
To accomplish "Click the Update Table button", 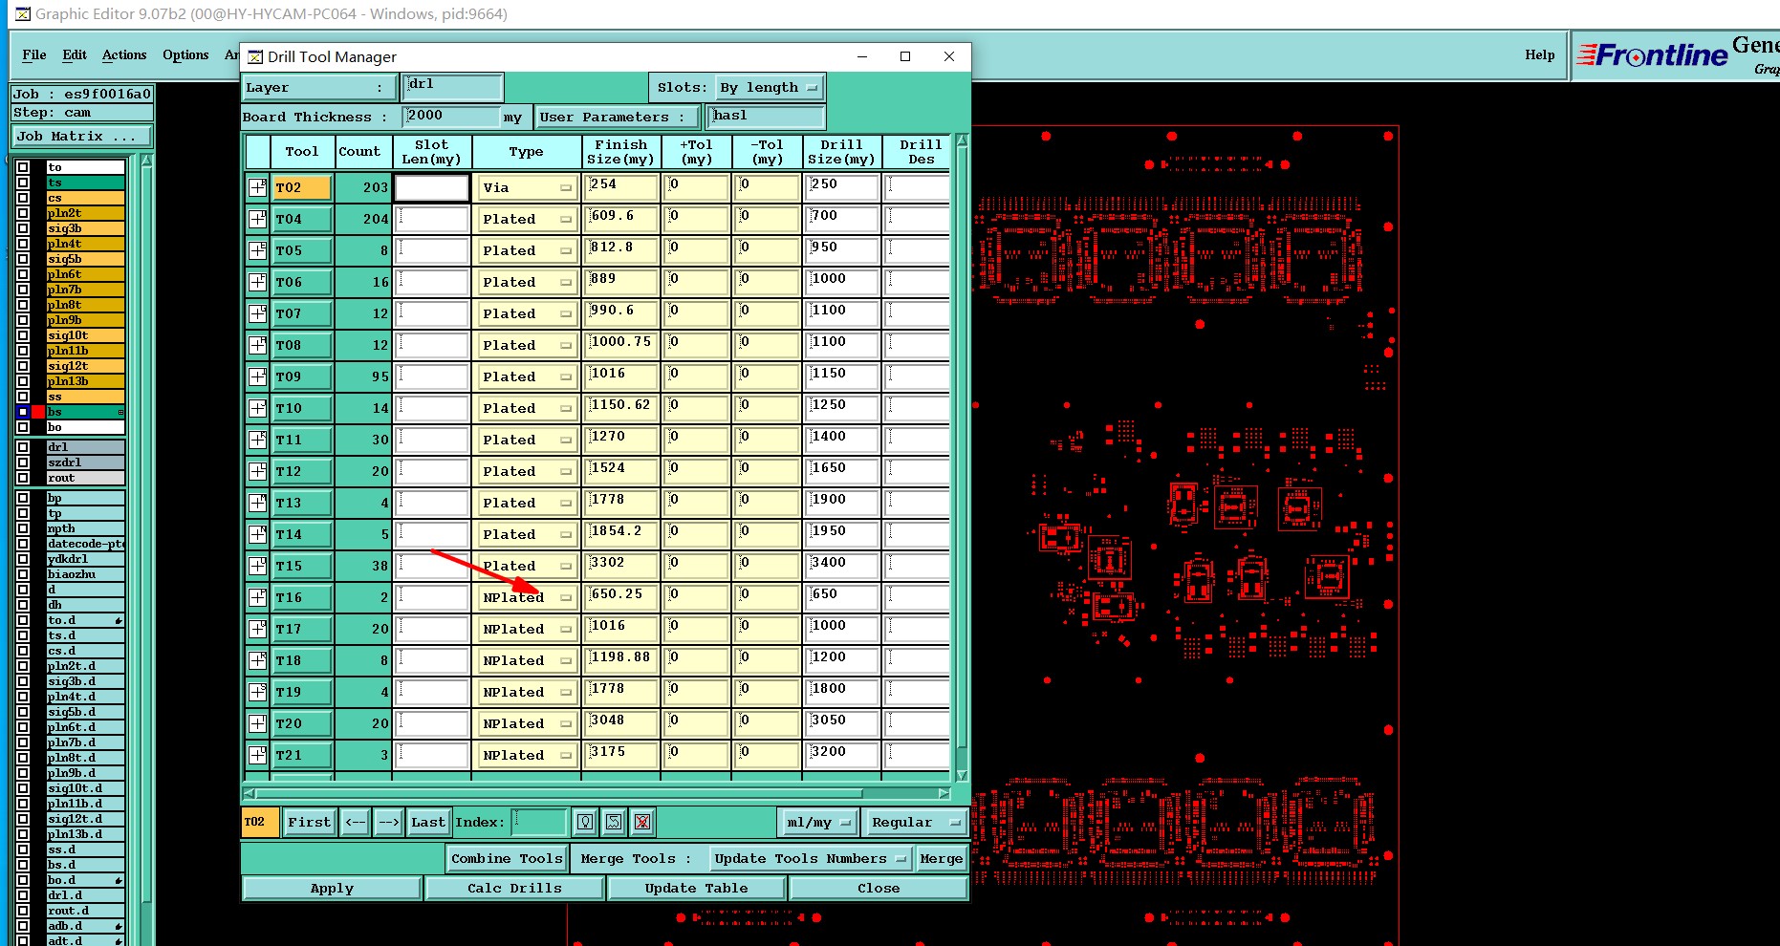I will pos(696,888).
